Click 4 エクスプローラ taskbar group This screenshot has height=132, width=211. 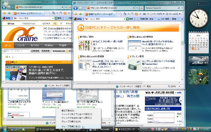pos(127,129)
